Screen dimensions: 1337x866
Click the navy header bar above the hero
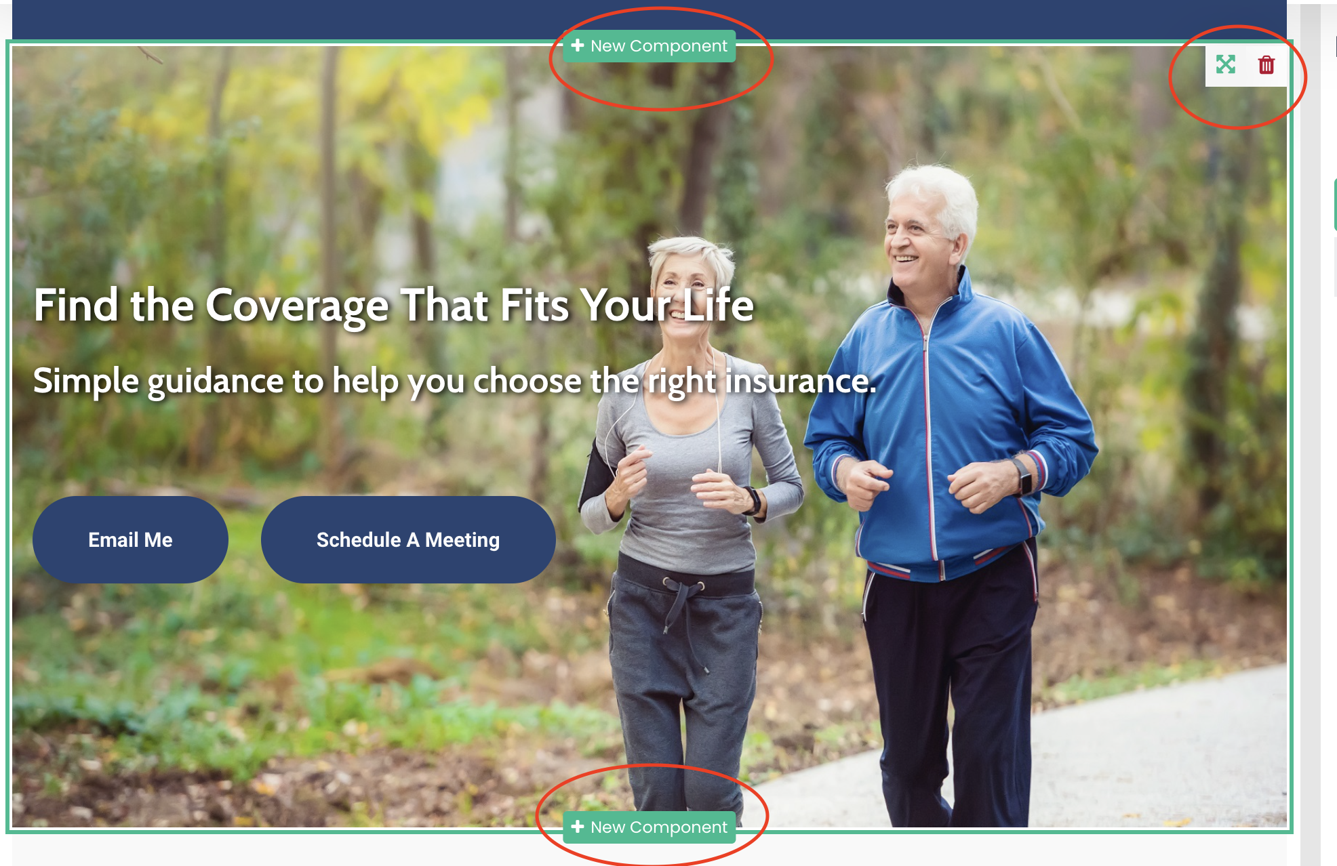(x=650, y=19)
